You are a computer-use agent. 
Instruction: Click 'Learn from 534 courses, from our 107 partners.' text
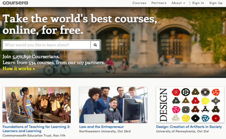click(54, 63)
